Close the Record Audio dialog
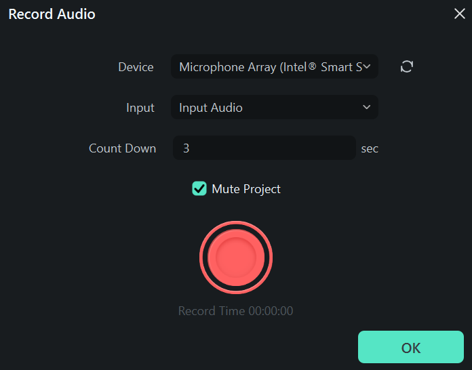Screen dimensions: 472x370 (x=459, y=14)
